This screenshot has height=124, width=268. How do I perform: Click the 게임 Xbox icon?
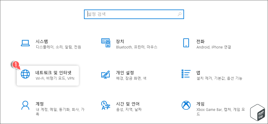186,105
